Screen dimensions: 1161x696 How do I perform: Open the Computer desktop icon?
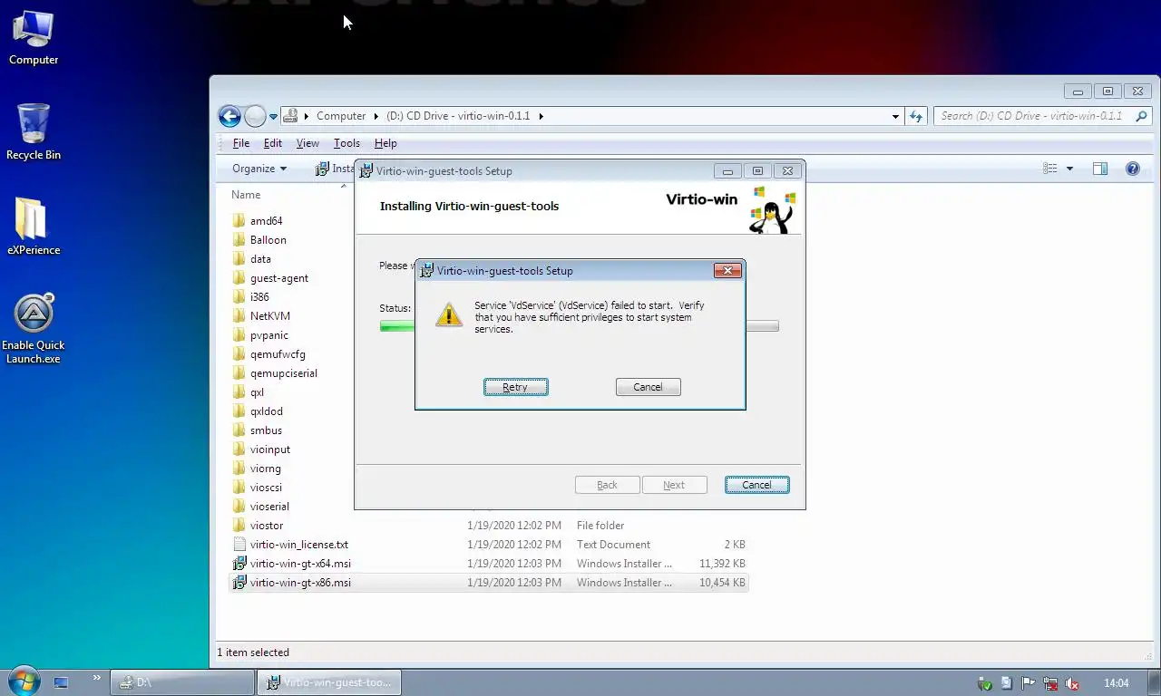[34, 37]
